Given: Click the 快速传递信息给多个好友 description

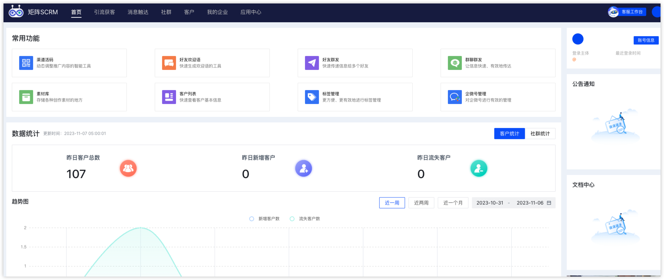Looking at the screenshot, I should (345, 66).
